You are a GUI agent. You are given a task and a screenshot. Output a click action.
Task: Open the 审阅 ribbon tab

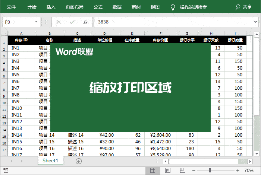pos(136,7)
